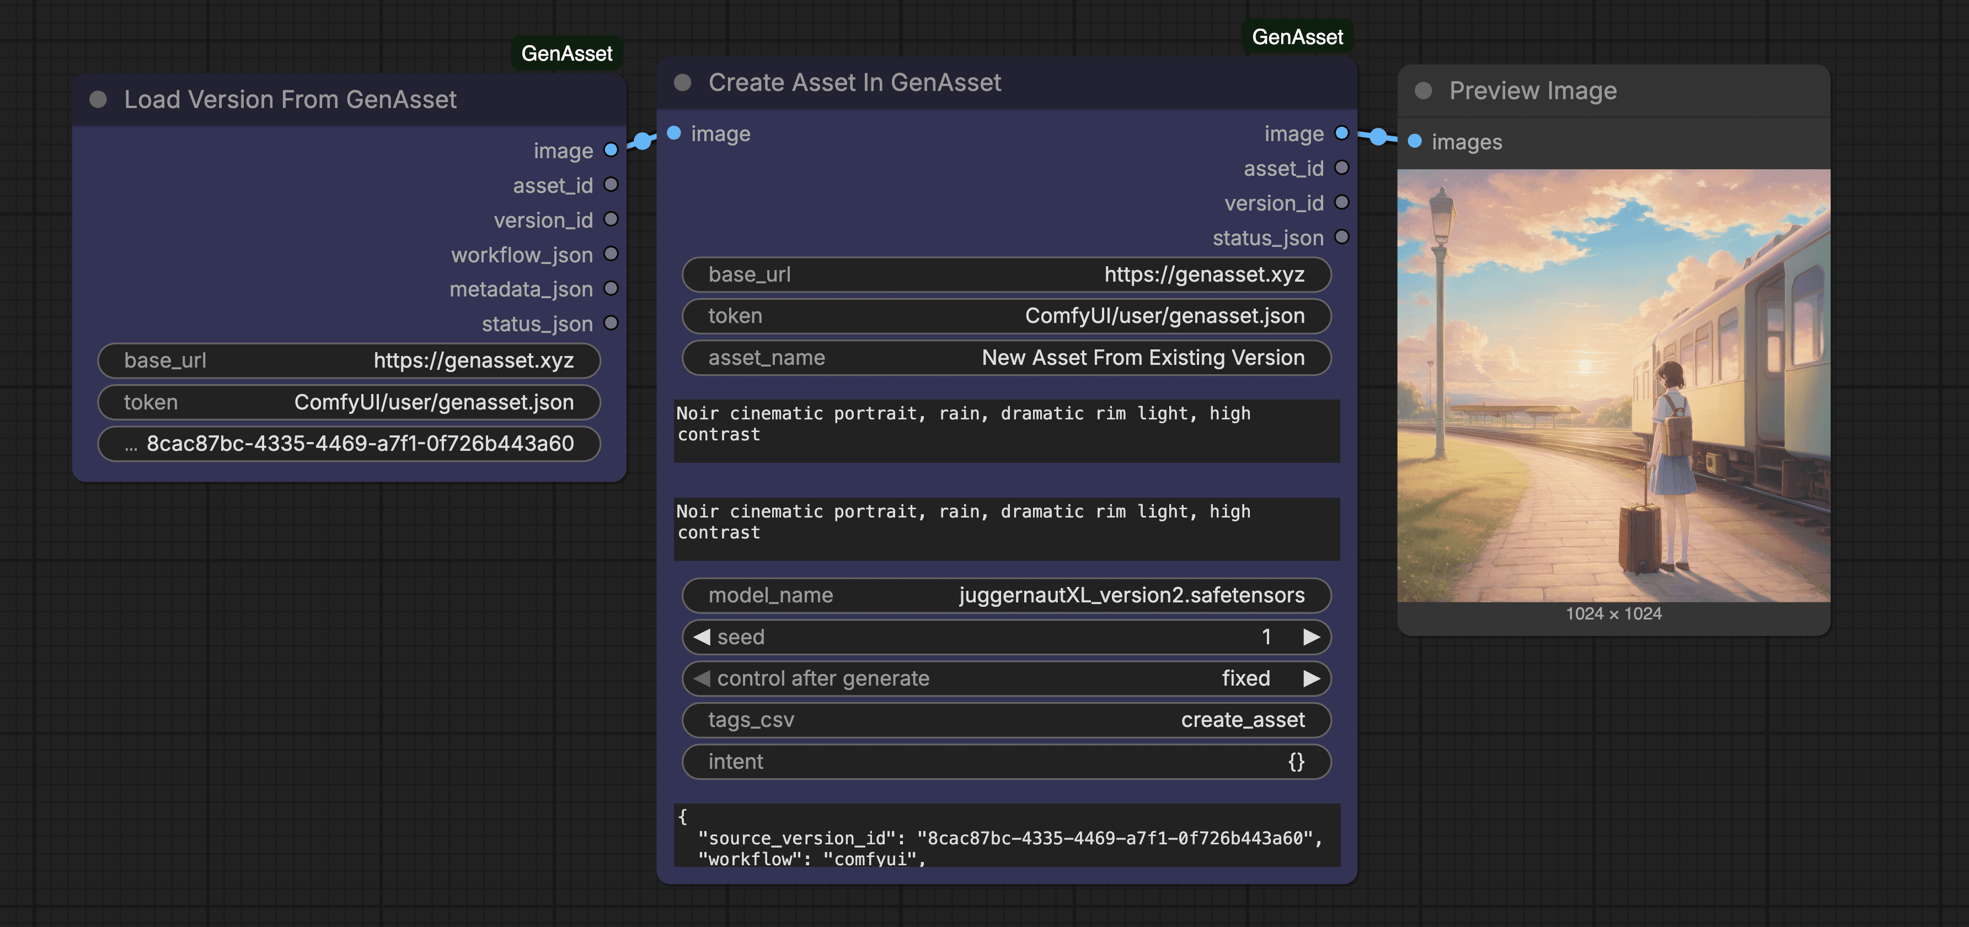Click the GenAsset badge above Load Version node
1969x927 pixels.
(566, 53)
